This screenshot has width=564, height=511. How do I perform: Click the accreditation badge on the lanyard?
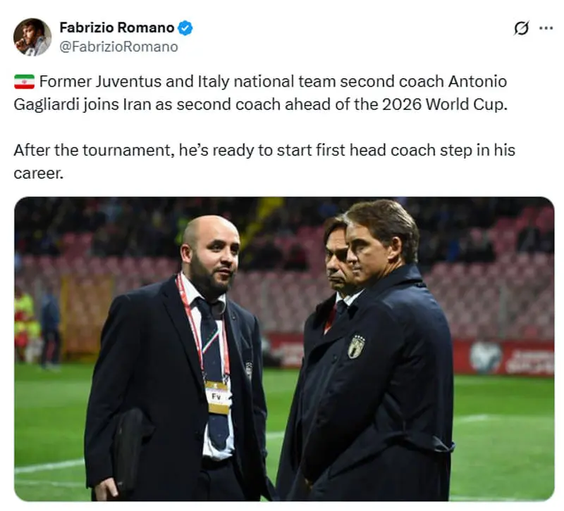coord(218,396)
